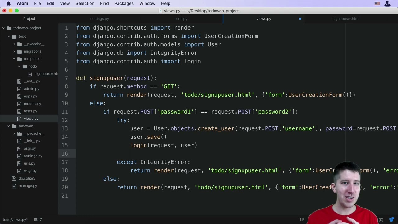
Task: Click the db.sqlite3 database file icon
Action: (14, 178)
